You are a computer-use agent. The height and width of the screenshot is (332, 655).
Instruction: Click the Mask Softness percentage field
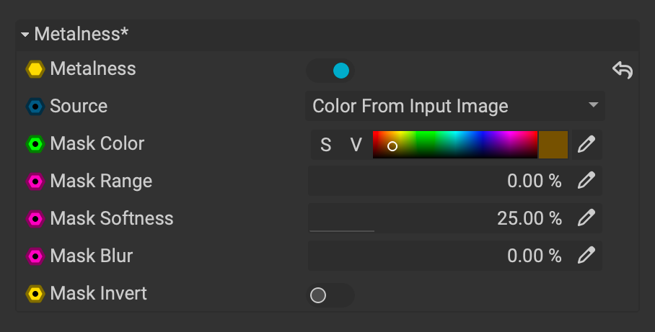tap(436, 218)
